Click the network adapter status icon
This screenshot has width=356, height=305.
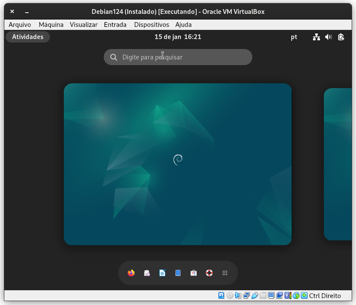[x=246, y=295]
